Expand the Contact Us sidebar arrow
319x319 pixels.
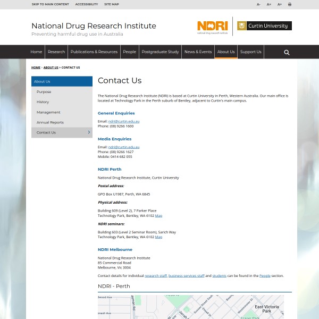(89, 132)
